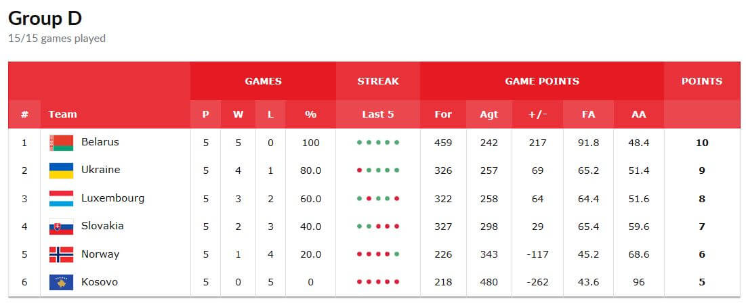Click the Luxembourg flag icon
The height and width of the screenshot is (303, 746).
[x=61, y=199]
